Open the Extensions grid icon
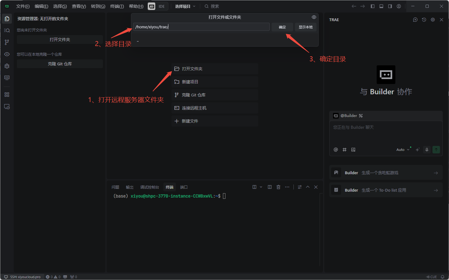 tap(7, 95)
